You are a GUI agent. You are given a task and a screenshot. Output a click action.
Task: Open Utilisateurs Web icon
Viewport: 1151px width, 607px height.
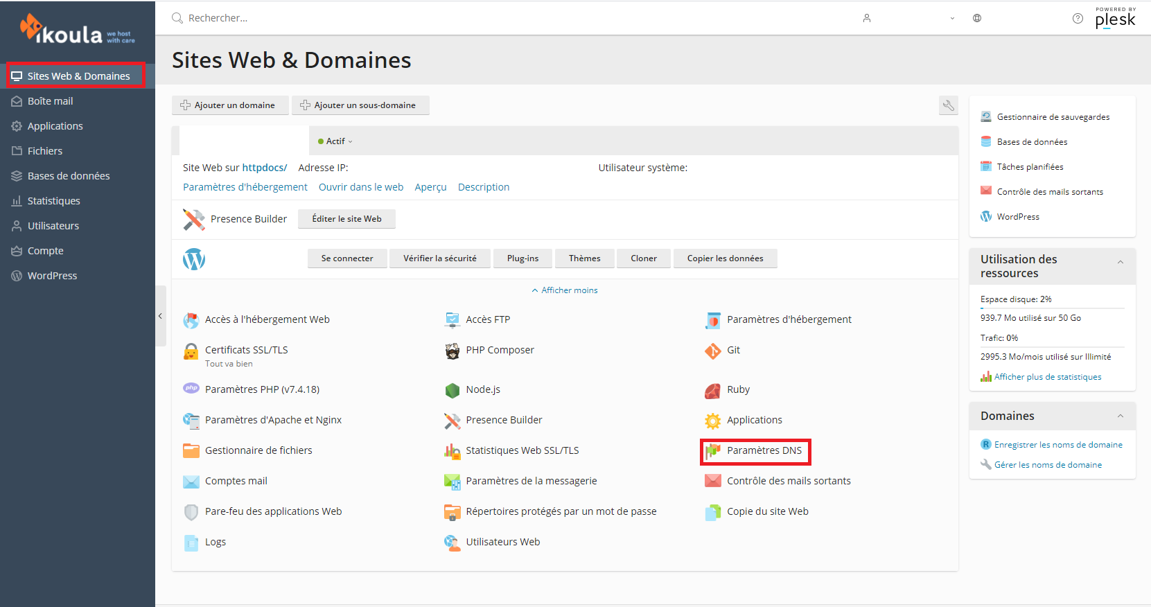coord(453,543)
